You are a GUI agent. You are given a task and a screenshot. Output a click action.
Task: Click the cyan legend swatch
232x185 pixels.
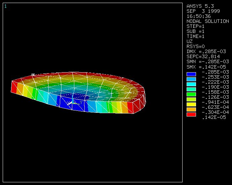(191, 84)
